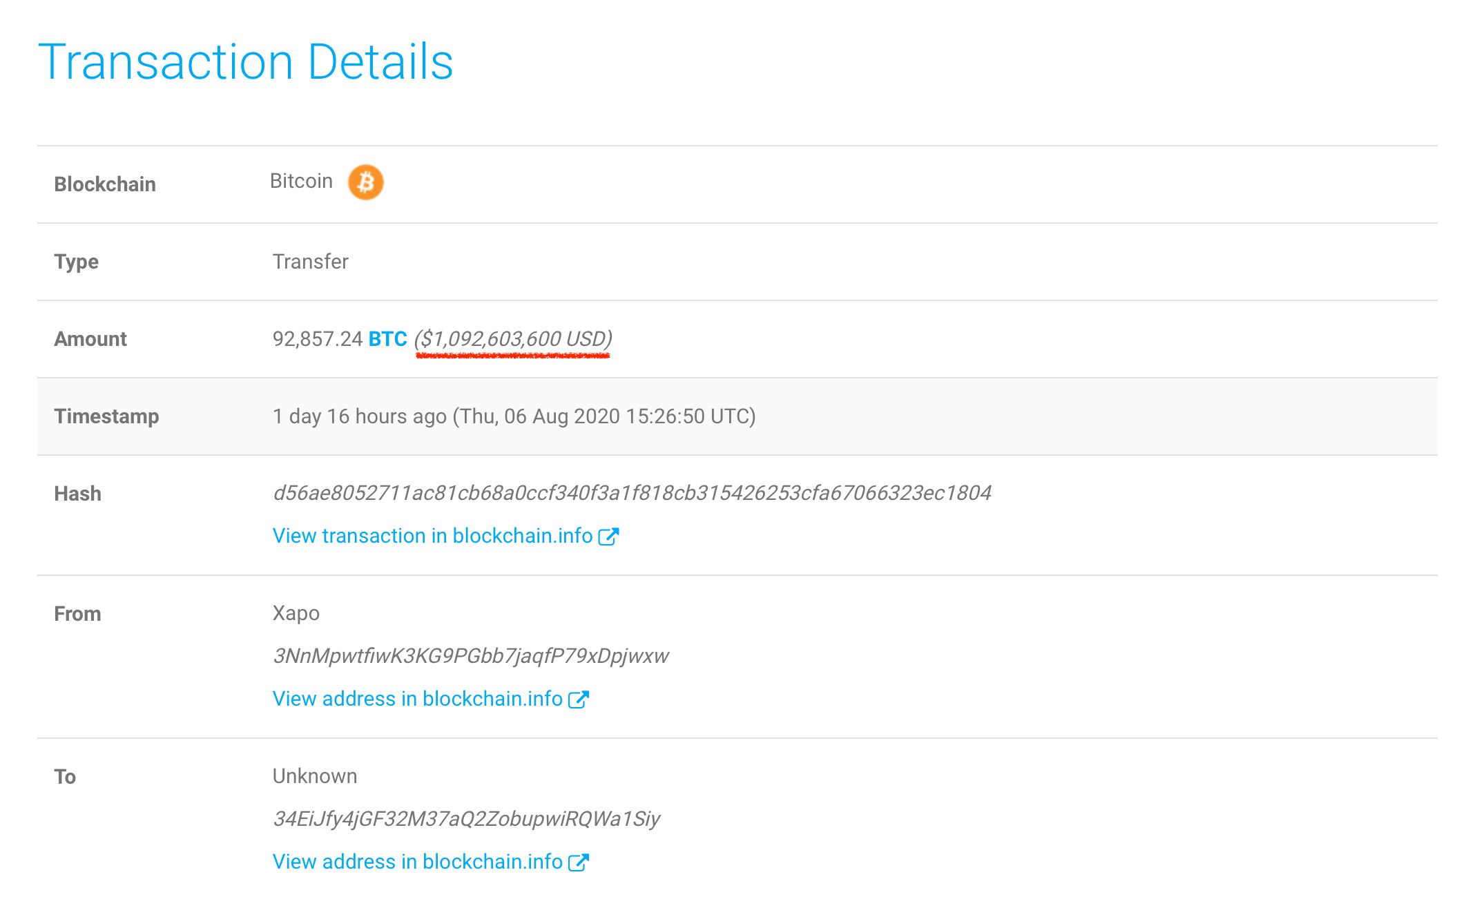Click the Hash row label
The width and height of the screenshot is (1468, 917).
coord(77,494)
